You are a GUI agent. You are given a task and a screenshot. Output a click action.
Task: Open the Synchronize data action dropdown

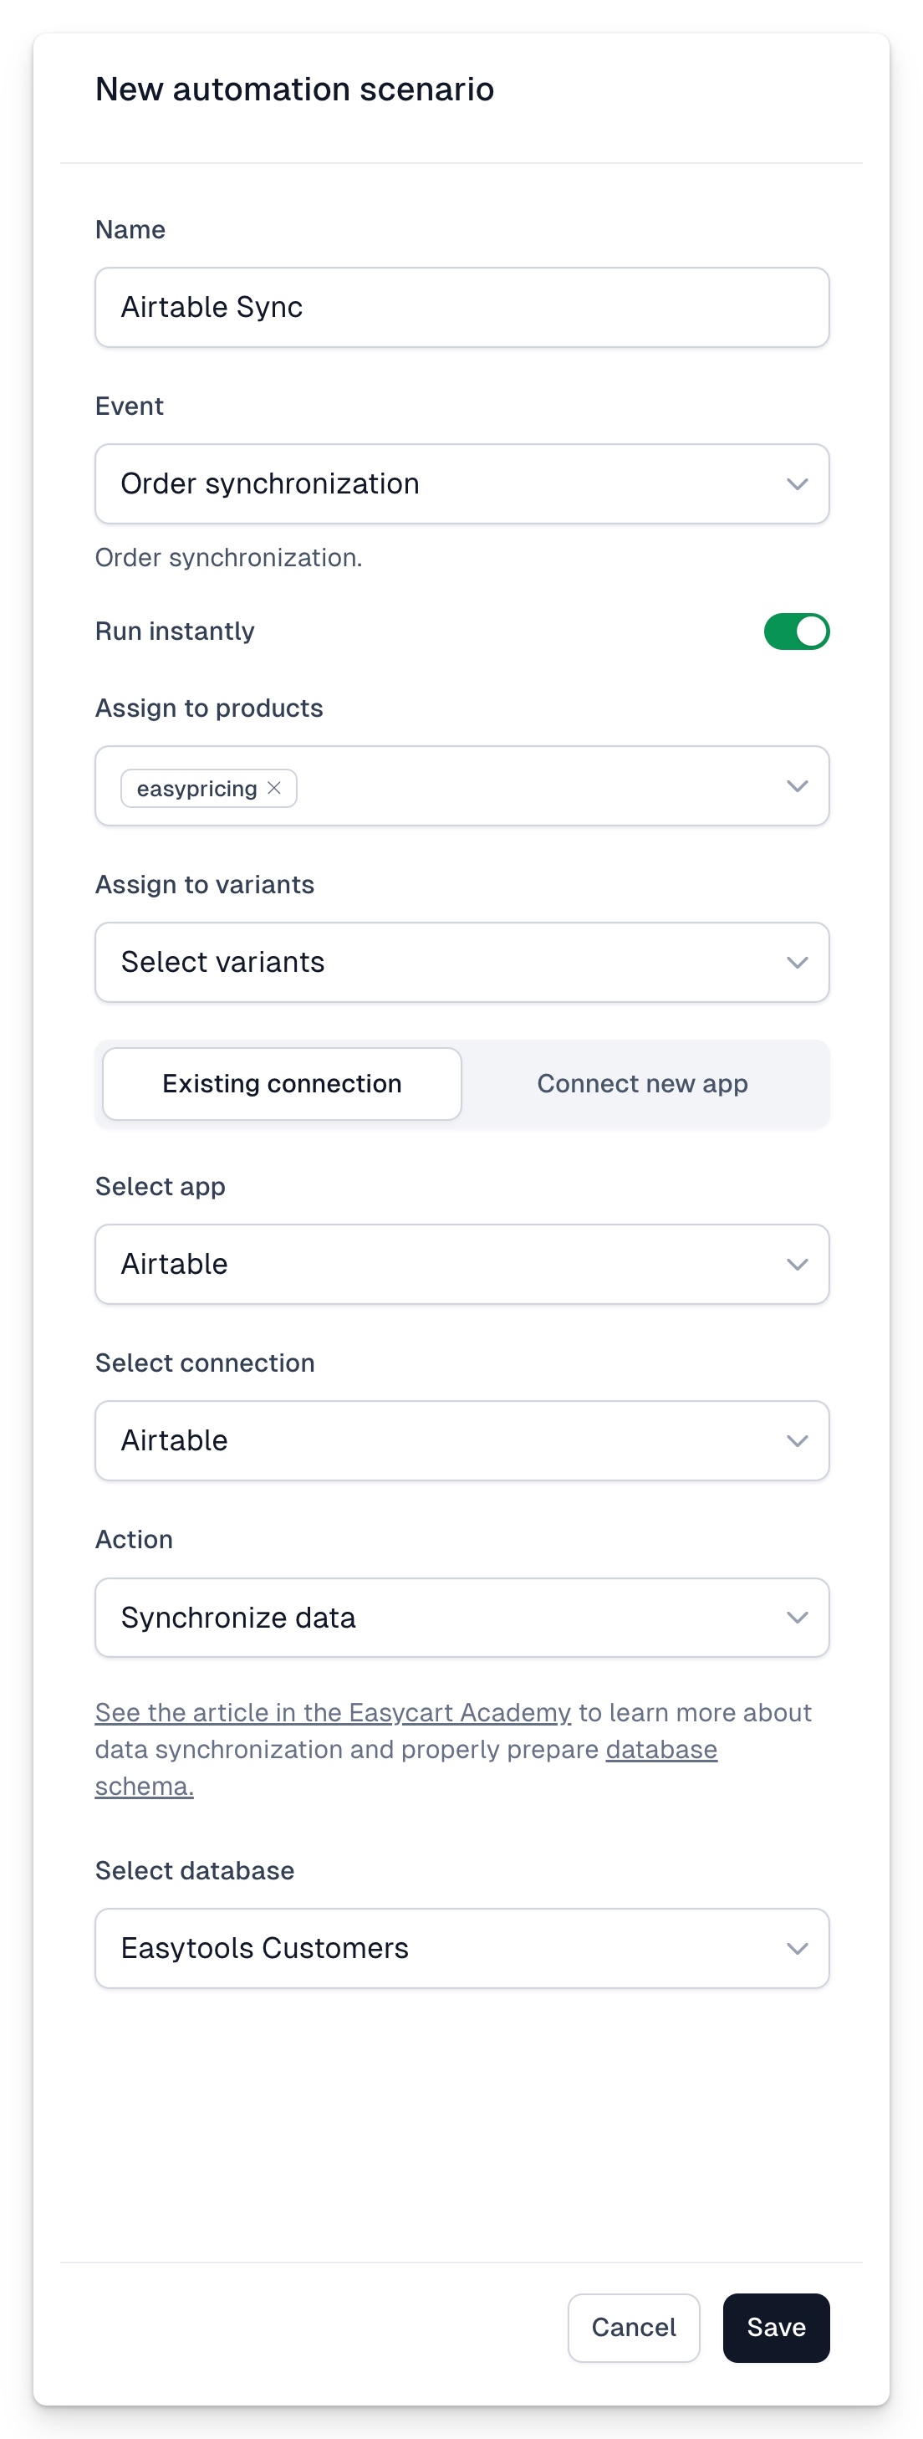(x=462, y=1617)
